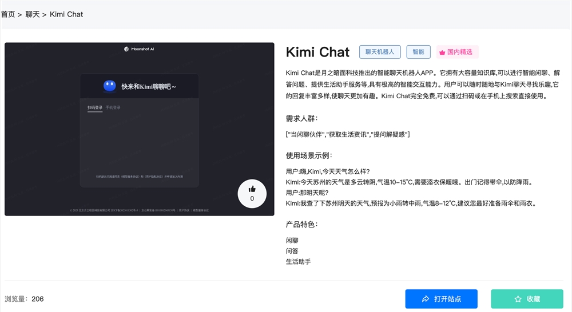Click the star icon on 收藏 button
Screen dimensions: 572x312
(x=518, y=299)
